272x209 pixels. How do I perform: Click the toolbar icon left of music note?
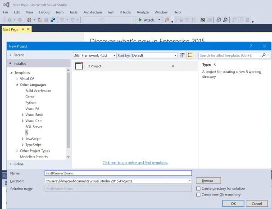218,20
